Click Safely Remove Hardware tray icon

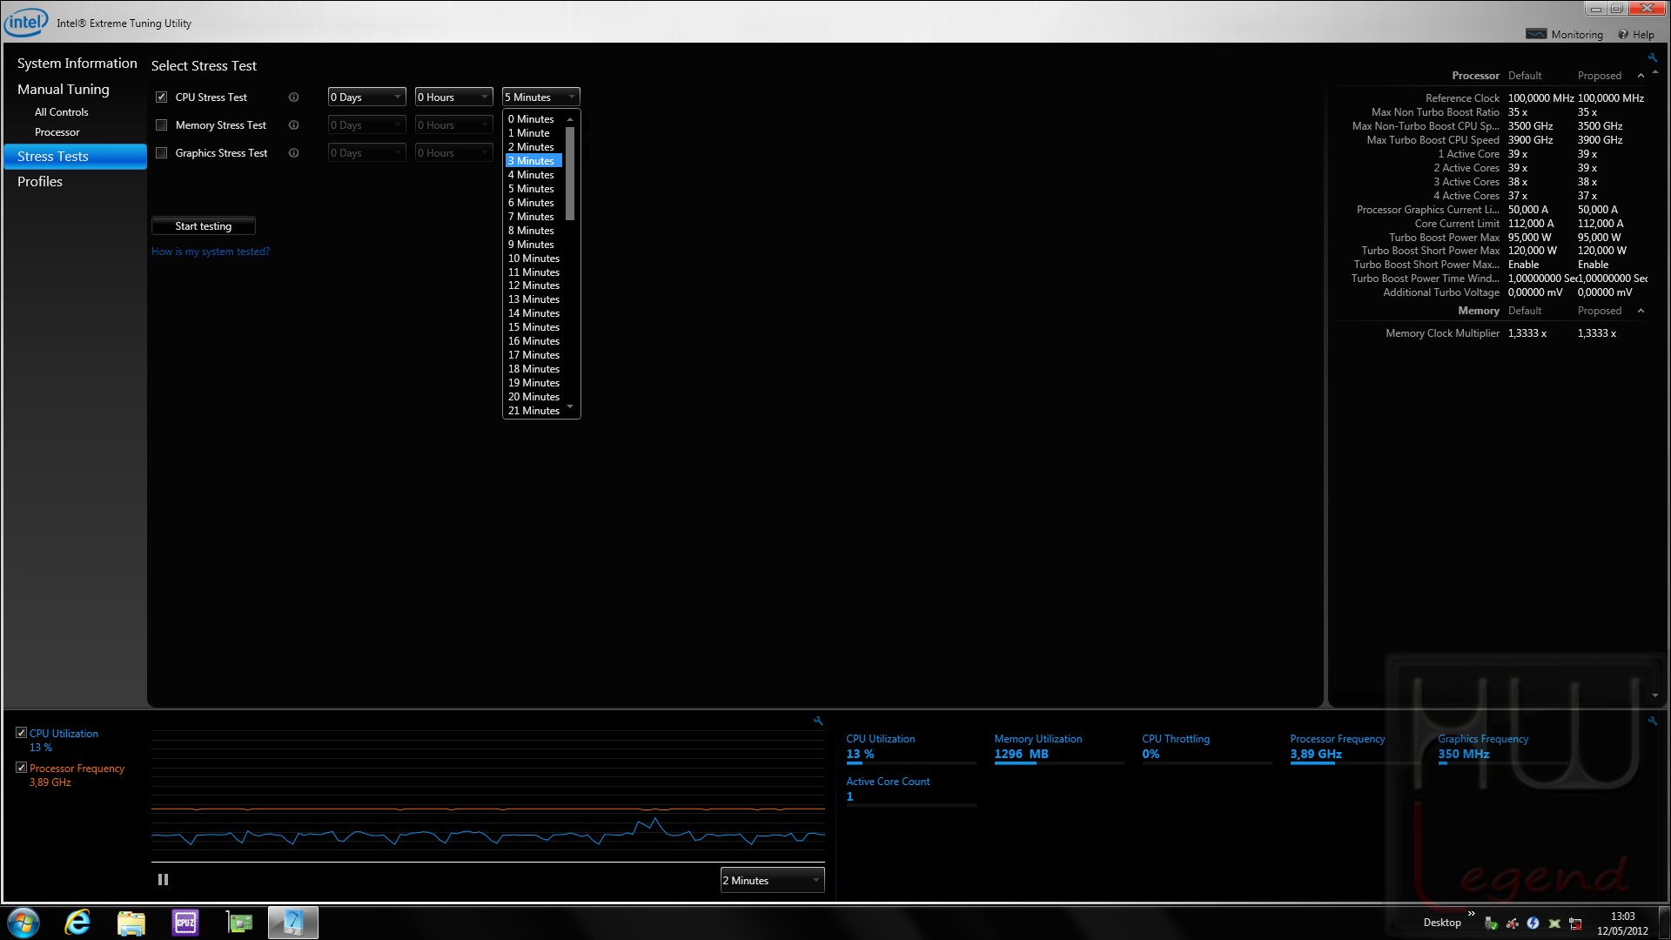1491,923
